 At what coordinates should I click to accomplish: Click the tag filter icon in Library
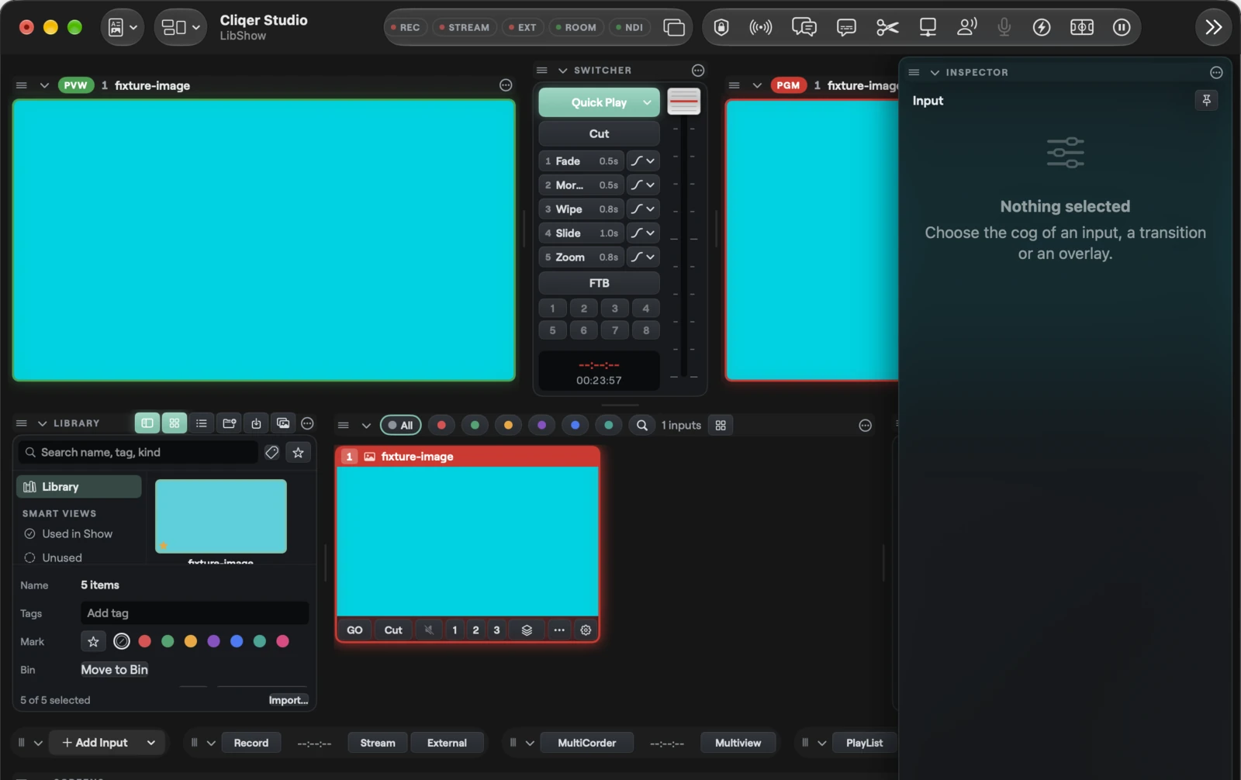pyautogui.click(x=271, y=452)
